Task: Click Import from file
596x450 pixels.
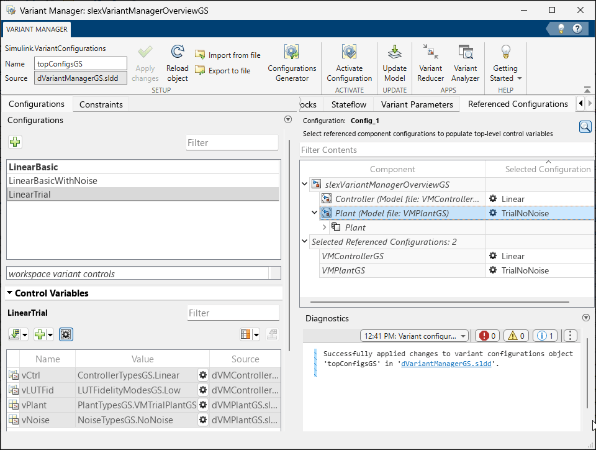Action: pos(228,55)
